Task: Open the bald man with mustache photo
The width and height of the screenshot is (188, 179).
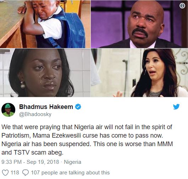Action: [x=139, y=24]
